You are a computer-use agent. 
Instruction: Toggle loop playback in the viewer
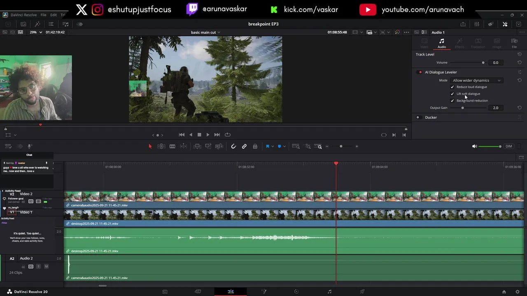point(228,134)
